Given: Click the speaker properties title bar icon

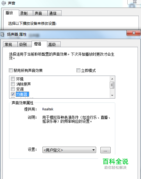Looking at the screenshot, I should tap(2, 34).
